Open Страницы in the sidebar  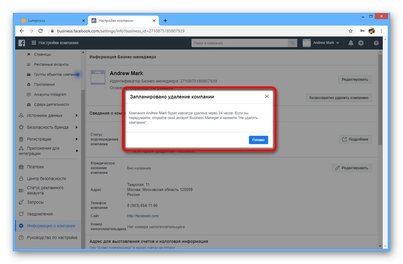42,54
